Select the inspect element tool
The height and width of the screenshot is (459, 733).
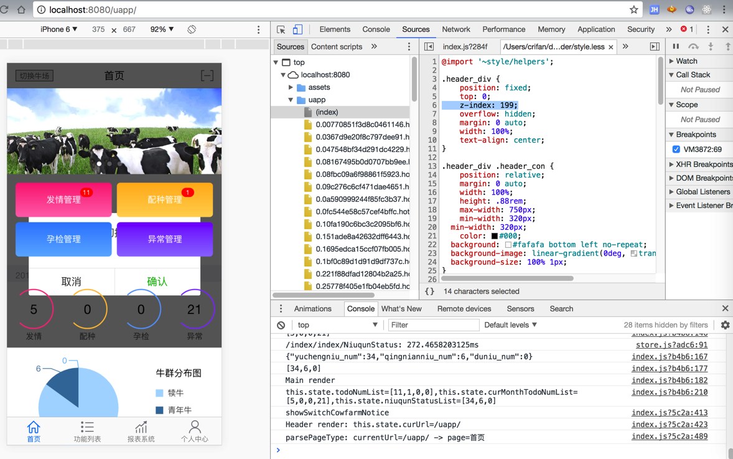[x=281, y=29]
